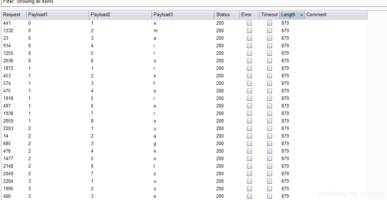387x200 pixels.
Task: Tick the Timeout checkbox for request 1916
Action: 270,98
